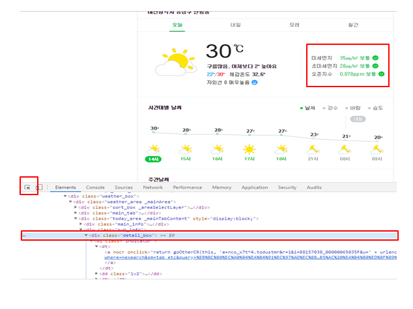The image size is (413, 309).
Task: Switch to the Application tab
Action: [x=255, y=187]
